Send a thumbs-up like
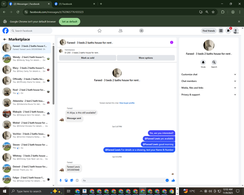244x195 pixels. tap(173, 180)
